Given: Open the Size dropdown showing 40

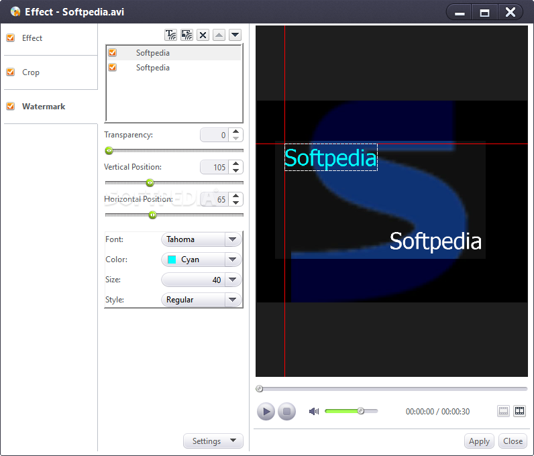Looking at the screenshot, I should [x=201, y=280].
